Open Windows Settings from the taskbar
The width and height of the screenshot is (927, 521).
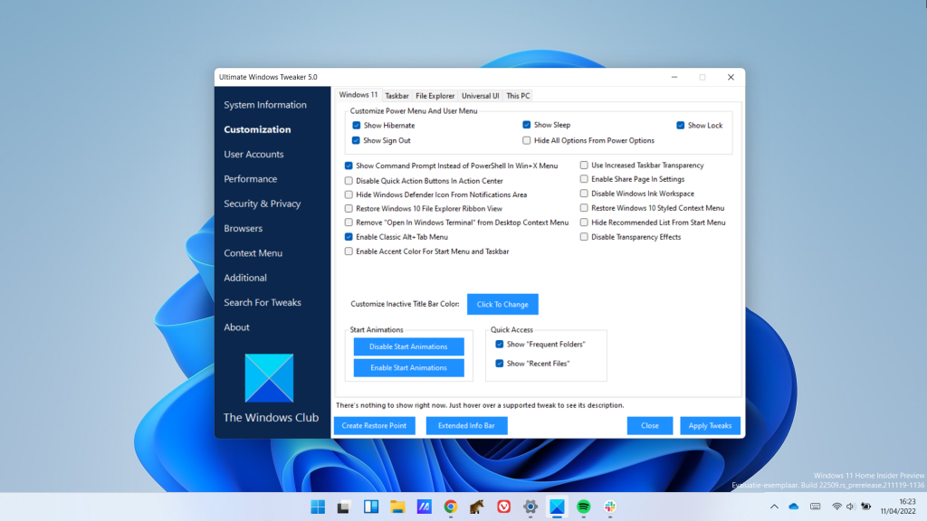pos(530,507)
